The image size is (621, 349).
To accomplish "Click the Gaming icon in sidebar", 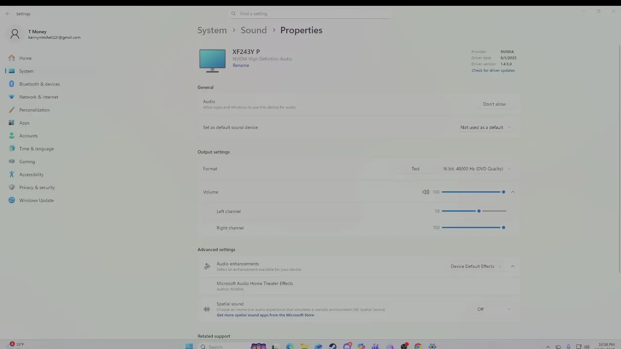I will point(12,161).
